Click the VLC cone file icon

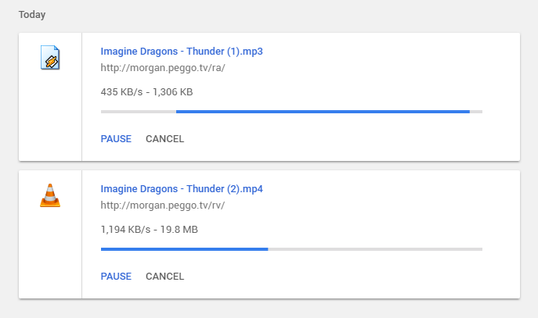pyautogui.click(x=50, y=195)
